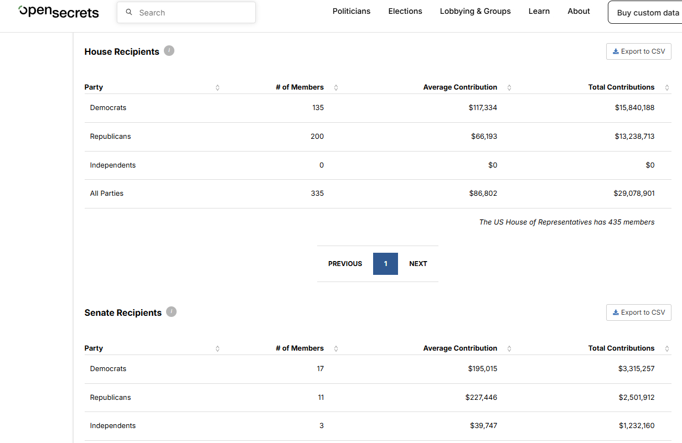This screenshot has height=443, width=682.
Task: Sort House table by Average Contribution
Action: [509, 87]
